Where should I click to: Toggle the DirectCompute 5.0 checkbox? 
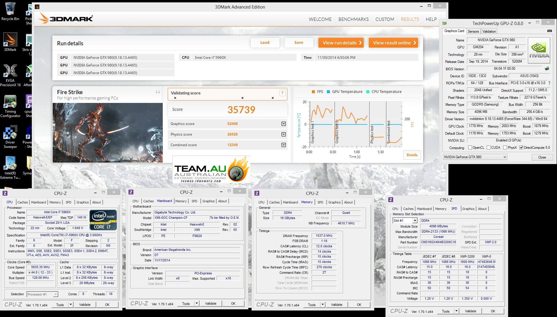pyautogui.click(x=521, y=148)
